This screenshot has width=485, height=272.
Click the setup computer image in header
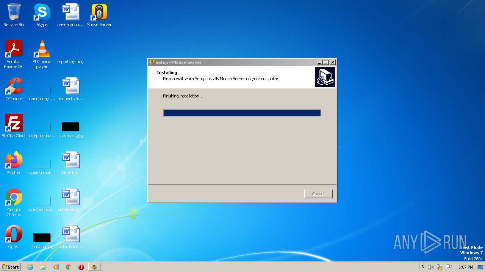tap(325, 77)
